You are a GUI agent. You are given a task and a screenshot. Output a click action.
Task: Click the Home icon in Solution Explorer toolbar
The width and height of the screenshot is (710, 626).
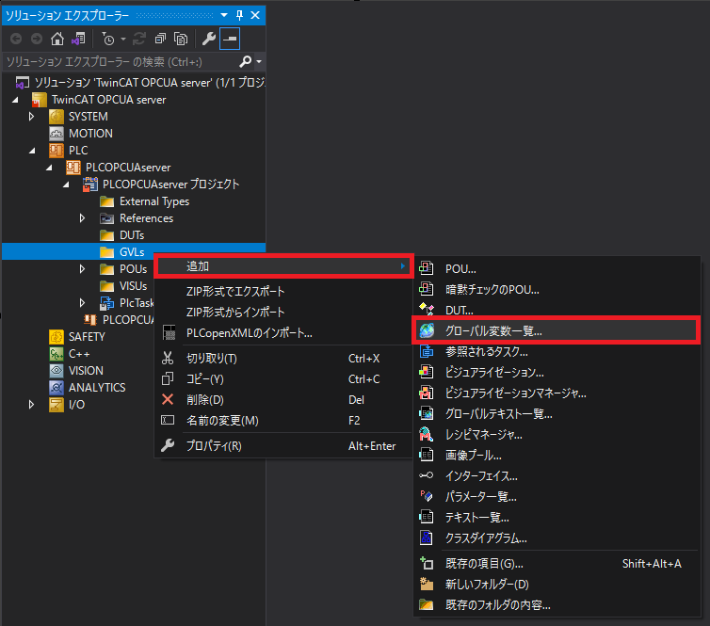[57, 39]
